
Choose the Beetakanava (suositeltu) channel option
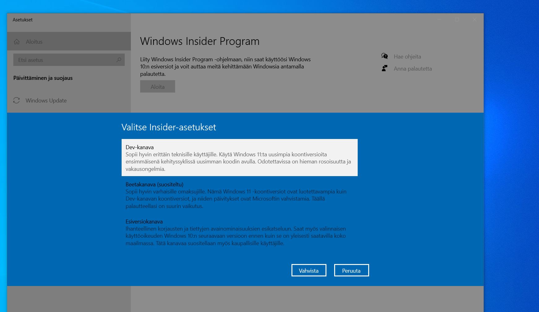(239, 195)
